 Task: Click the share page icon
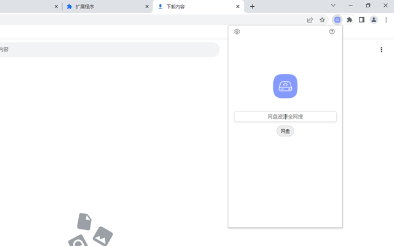point(310,20)
